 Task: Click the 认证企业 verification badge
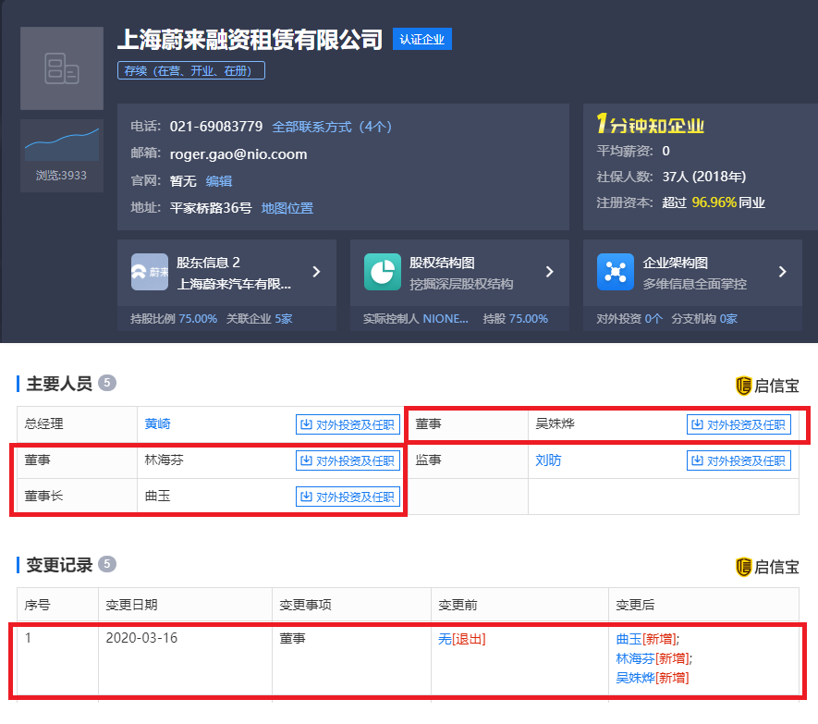[421, 39]
